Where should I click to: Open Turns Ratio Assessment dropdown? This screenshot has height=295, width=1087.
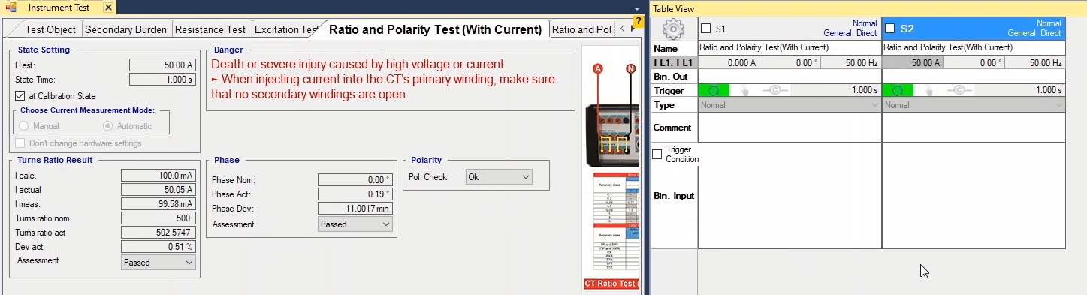(159, 263)
